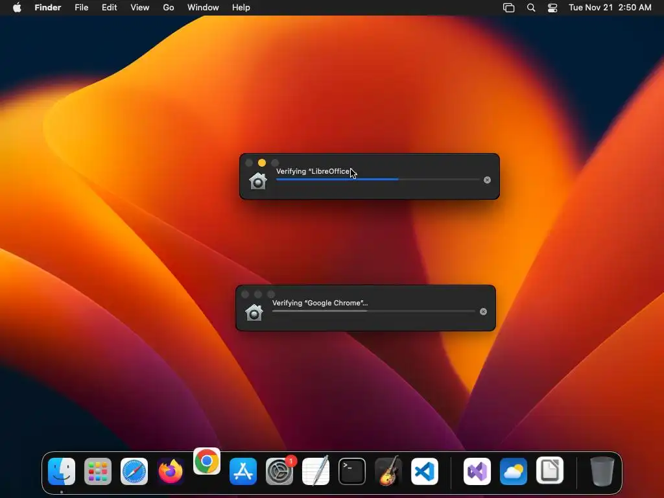664x498 pixels.
Task: Click the Verifying "Google Chrome" text
Action: point(320,303)
